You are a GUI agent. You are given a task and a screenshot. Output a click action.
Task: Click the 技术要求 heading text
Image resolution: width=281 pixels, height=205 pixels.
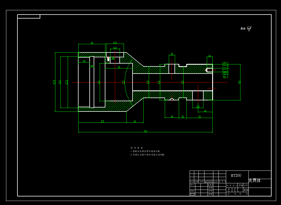click(137, 148)
